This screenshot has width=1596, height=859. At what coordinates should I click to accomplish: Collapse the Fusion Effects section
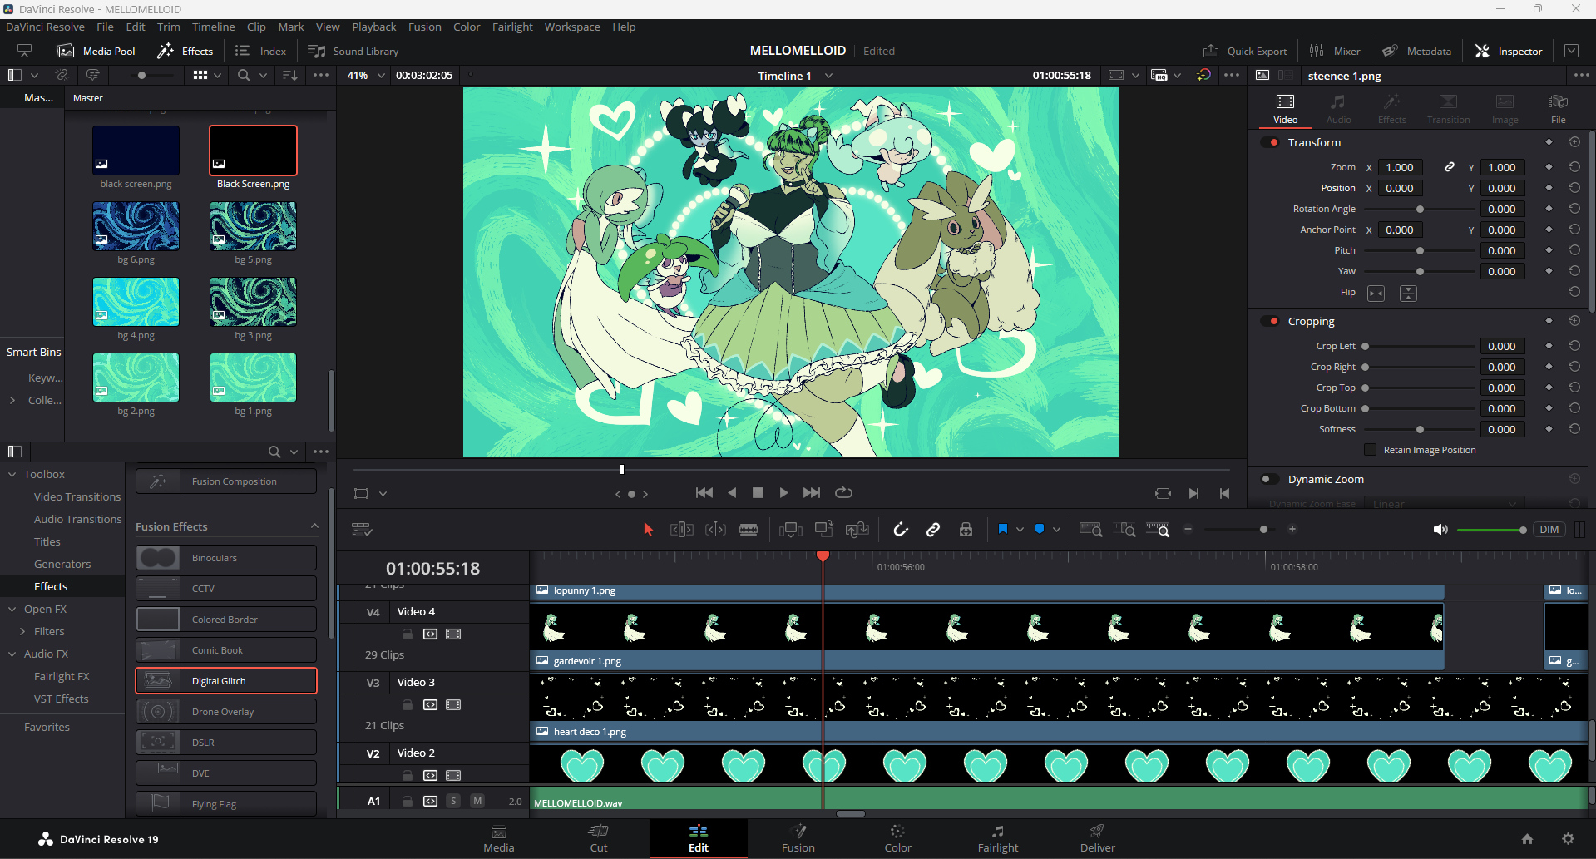coord(314,526)
